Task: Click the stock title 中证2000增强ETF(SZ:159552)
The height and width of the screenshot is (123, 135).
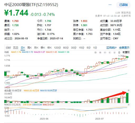Action: [31, 5]
